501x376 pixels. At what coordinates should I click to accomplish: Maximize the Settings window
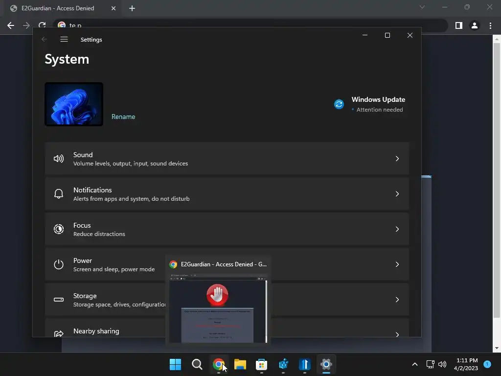(387, 35)
